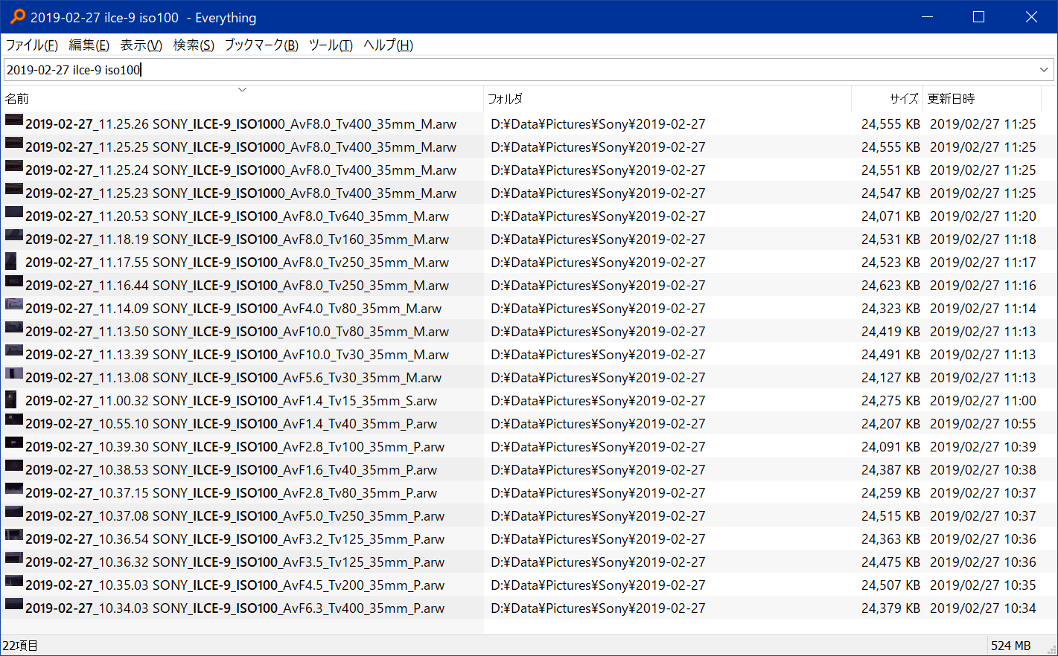This screenshot has width=1058, height=656.
Task: Click thumbnail of 11.25.24 ISO1000 file
Action: click(x=13, y=166)
